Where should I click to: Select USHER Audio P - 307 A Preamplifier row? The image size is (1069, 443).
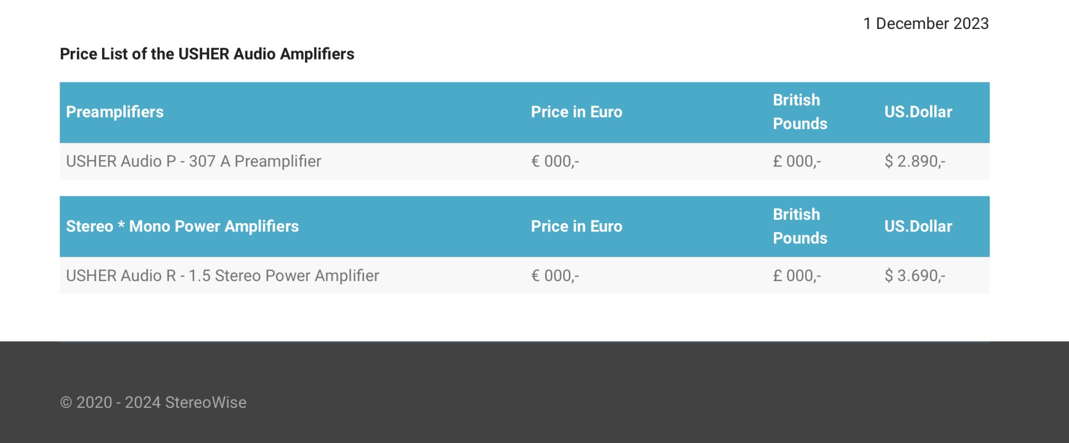(x=524, y=161)
